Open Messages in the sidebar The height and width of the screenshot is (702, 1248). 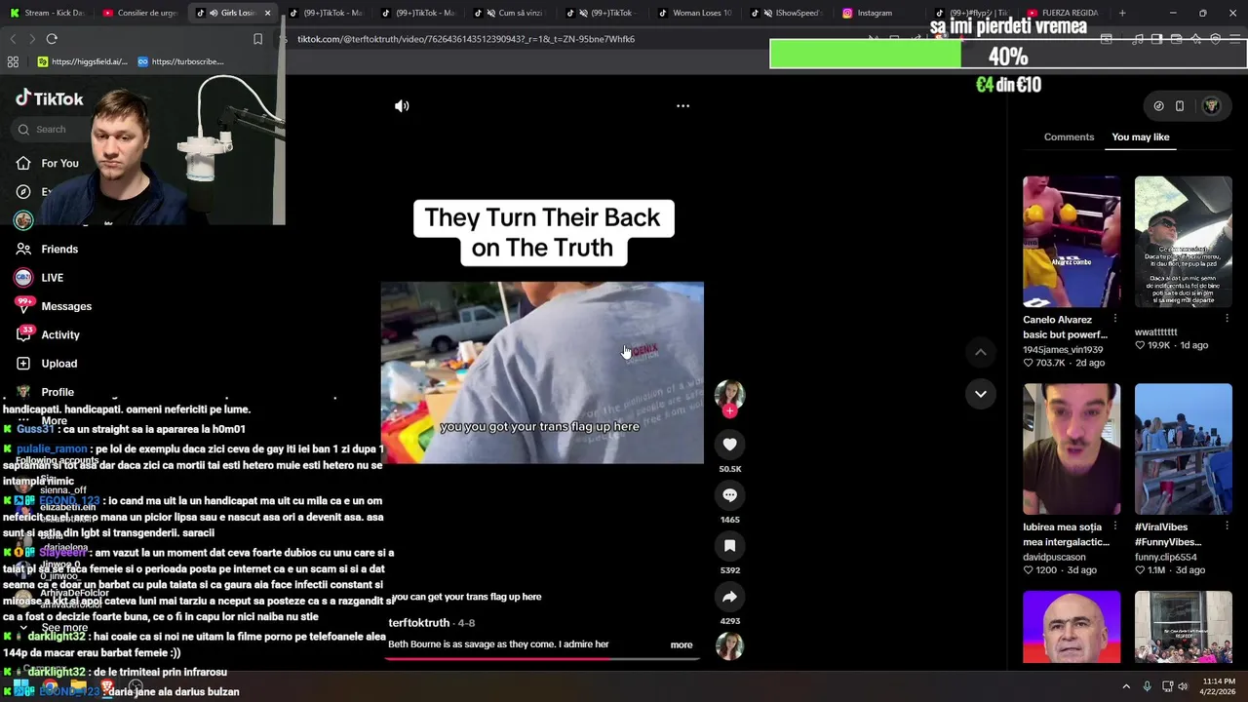54,306
